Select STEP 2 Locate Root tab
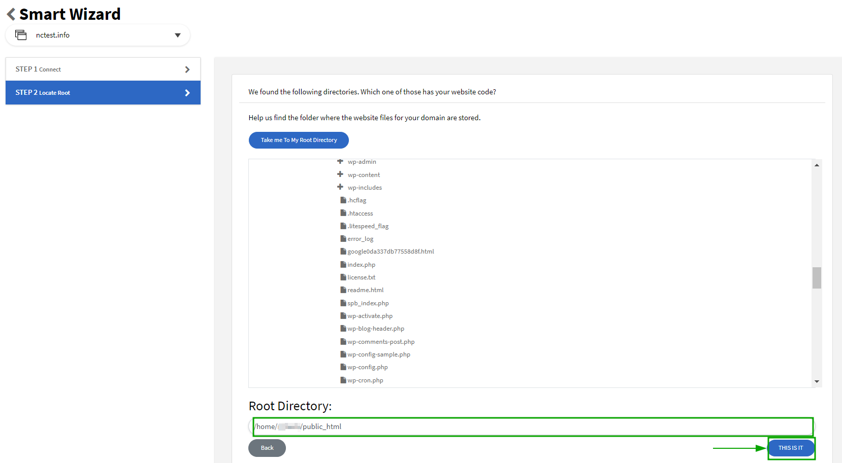This screenshot has height=463, width=842. coord(103,93)
